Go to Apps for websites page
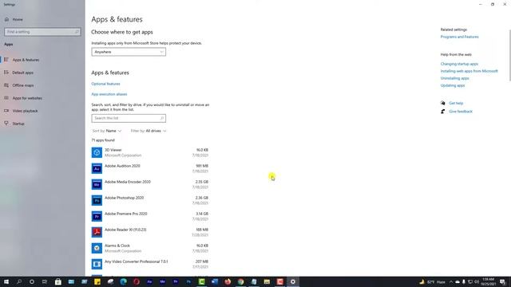Viewport: 511px width, 287px height. [x=27, y=98]
